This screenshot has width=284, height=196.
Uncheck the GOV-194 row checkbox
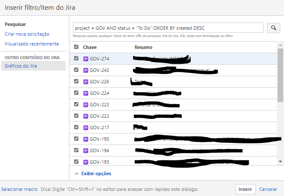(x=76, y=150)
